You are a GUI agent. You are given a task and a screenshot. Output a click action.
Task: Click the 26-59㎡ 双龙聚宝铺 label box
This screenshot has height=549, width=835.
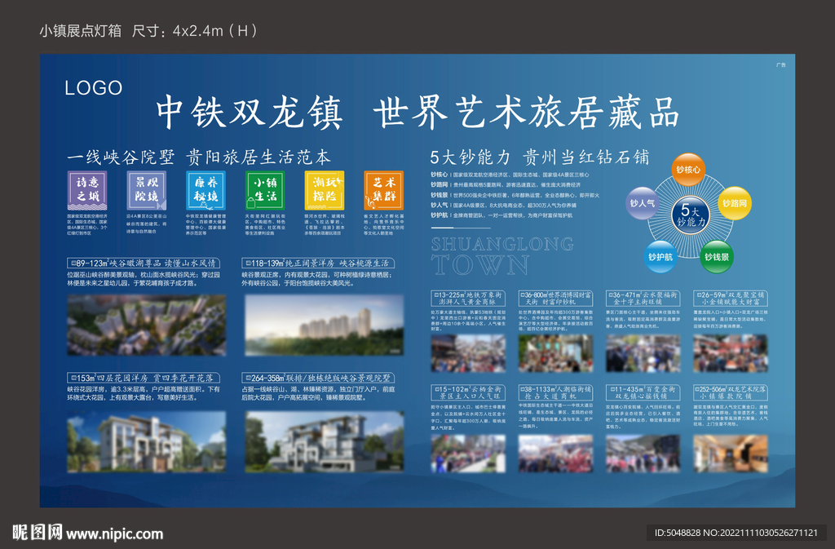(x=731, y=298)
